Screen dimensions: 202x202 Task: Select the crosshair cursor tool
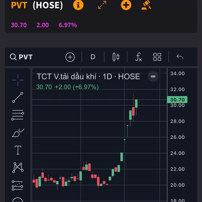18,79
